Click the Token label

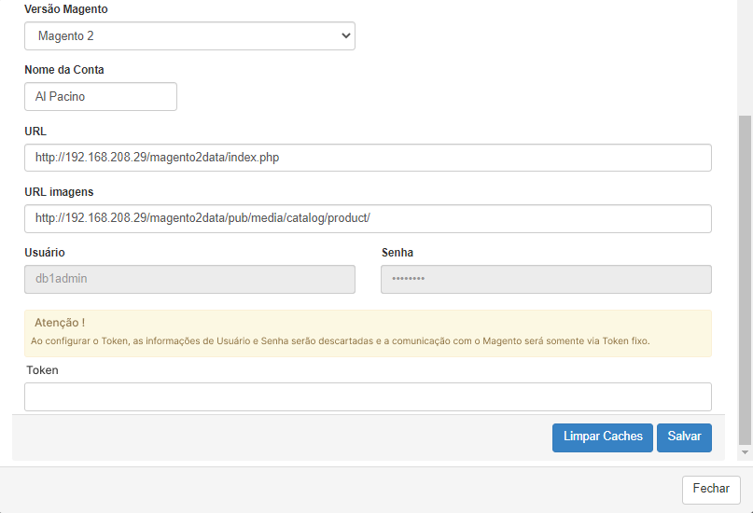click(x=42, y=370)
